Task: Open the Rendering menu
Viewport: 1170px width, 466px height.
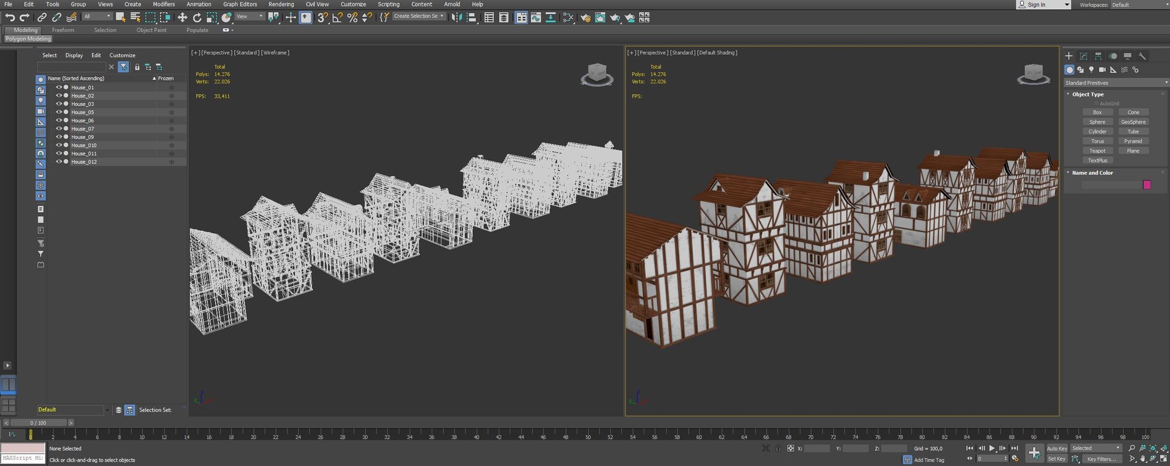Action: click(x=281, y=4)
